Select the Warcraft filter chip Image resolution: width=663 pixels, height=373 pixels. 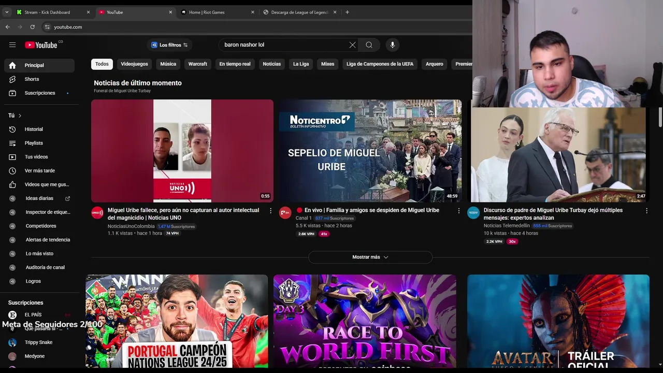coord(197,64)
